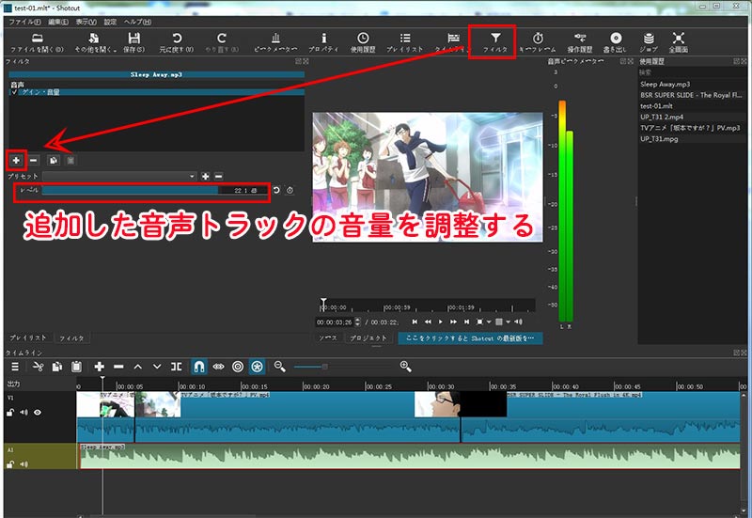Image resolution: width=752 pixels, height=518 pixels.
Task: Toggle ripple all tracks asterisk icon
Action: pos(257,367)
